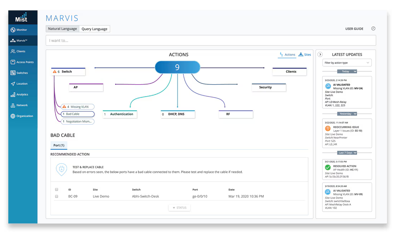Select the Missing VLAN sub-action

click(x=78, y=107)
